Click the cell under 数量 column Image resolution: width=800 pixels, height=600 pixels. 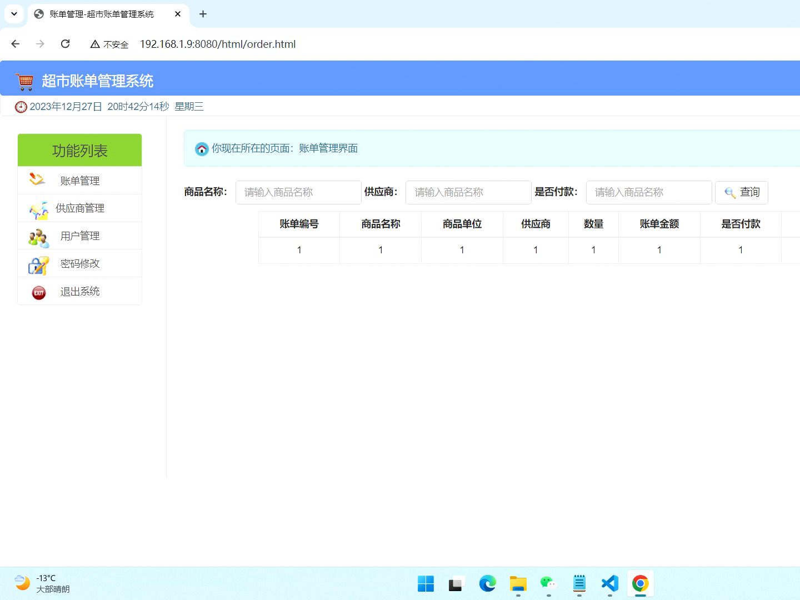pyautogui.click(x=593, y=250)
